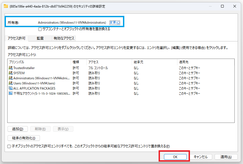The height and width of the screenshot is (164, 243).
Task: Click 許可 in the TrustedInstaller row
Action: 76,68
